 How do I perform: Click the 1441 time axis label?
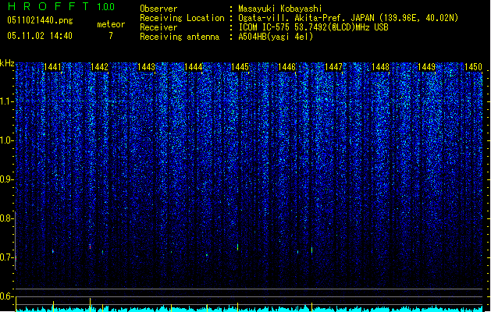pyautogui.click(x=52, y=67)
